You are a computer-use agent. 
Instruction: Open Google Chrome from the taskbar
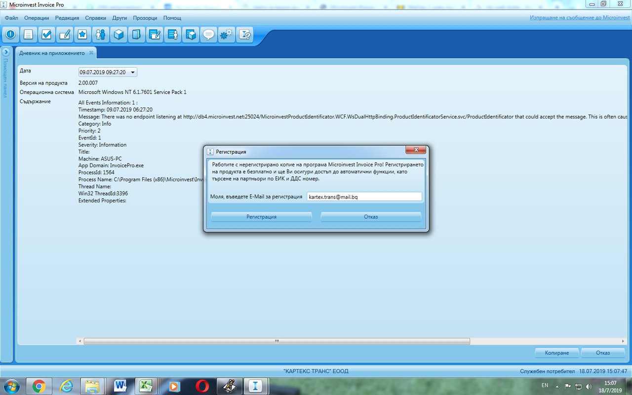(39, 386)
